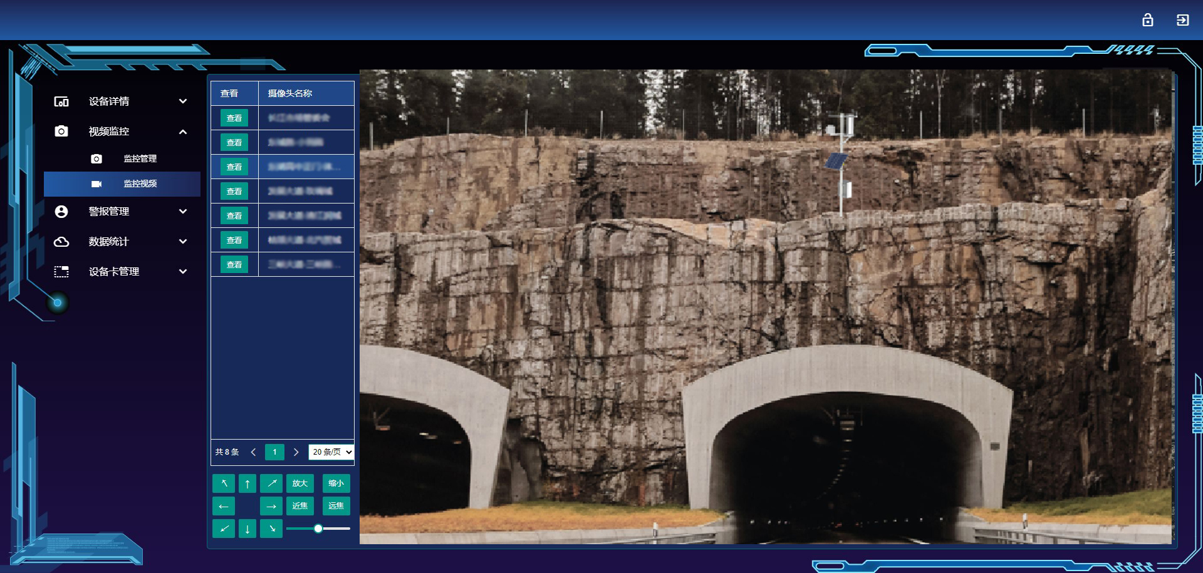1203x573 pixels.
Task: Move camera diagonally up-right arrow
Action: 271,483
